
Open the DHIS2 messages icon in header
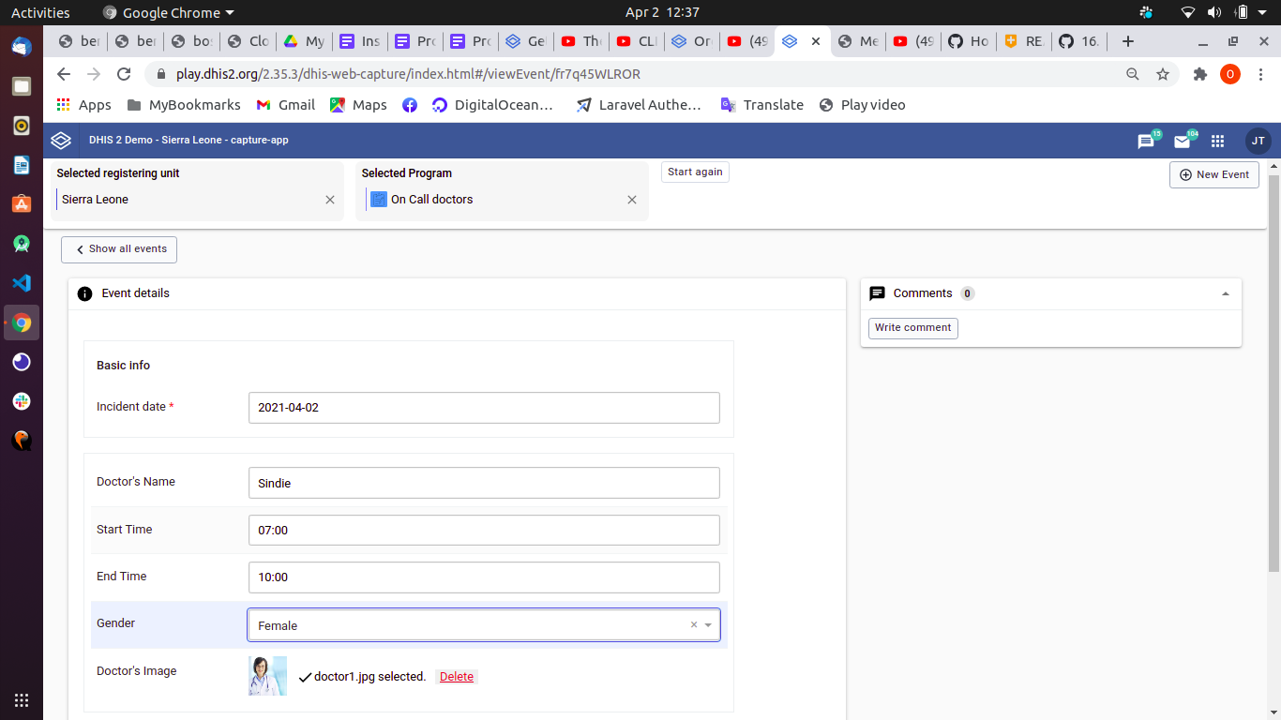coord(1146,142)
